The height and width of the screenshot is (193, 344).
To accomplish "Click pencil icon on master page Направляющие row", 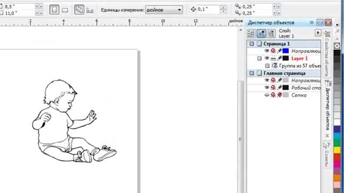I will [279, 80].
